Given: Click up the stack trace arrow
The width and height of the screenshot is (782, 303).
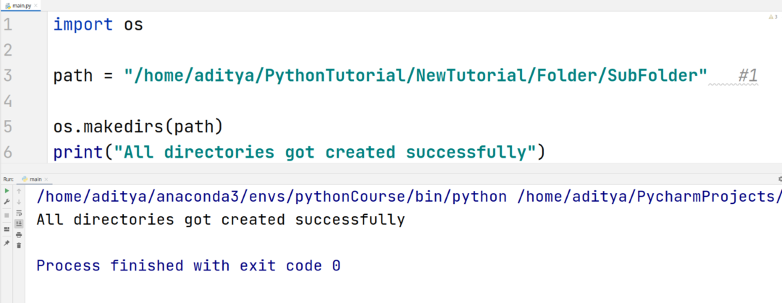Looking at the screenshot, I should click(x=19, y=191).
